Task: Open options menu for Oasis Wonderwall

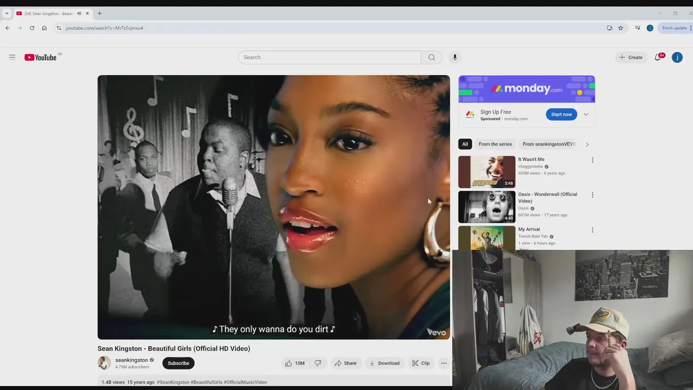Action: click(x=592, y=195)
